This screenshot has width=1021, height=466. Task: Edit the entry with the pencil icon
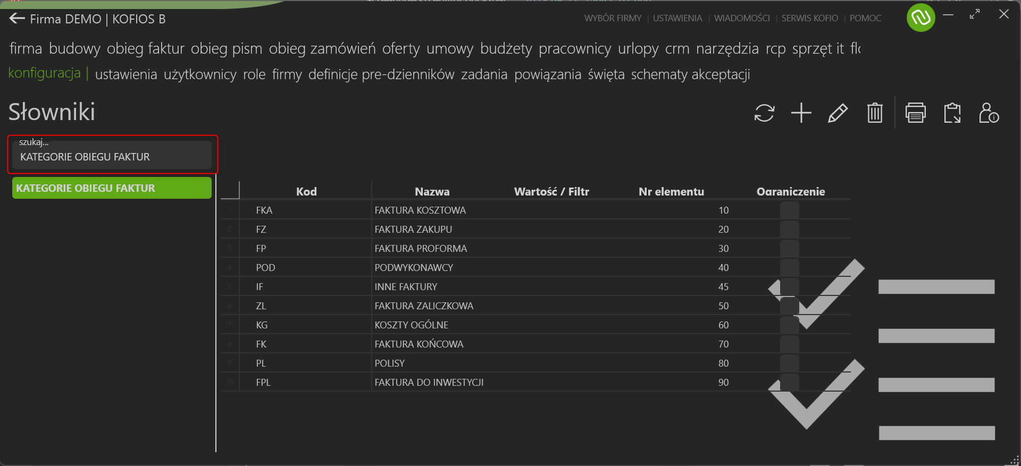pyautogui.click(x=838, y=113)
